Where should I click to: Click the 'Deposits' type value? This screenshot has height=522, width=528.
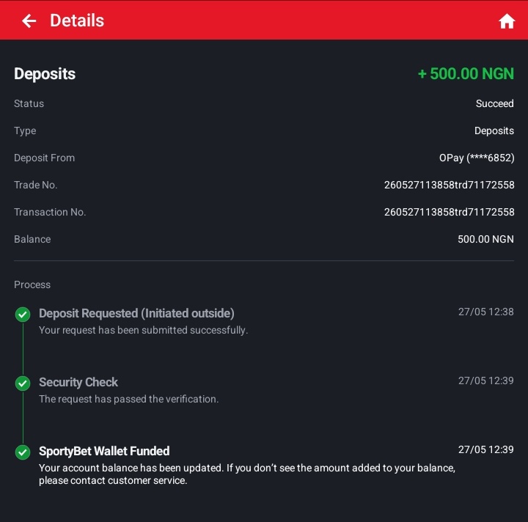(494, 130)
